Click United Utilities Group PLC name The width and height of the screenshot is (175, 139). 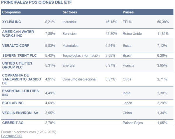(x=17, y=65)
